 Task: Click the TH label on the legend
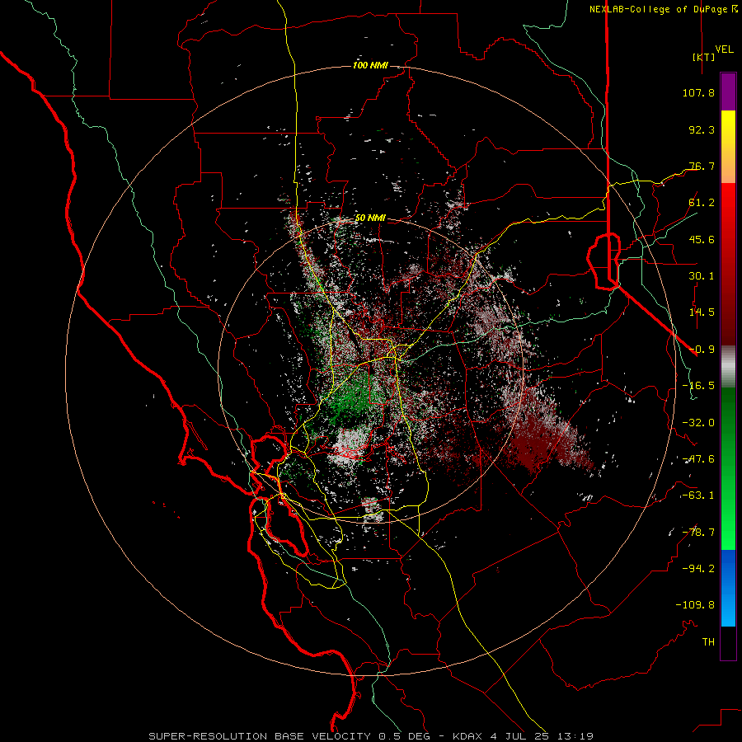[708, 642]
